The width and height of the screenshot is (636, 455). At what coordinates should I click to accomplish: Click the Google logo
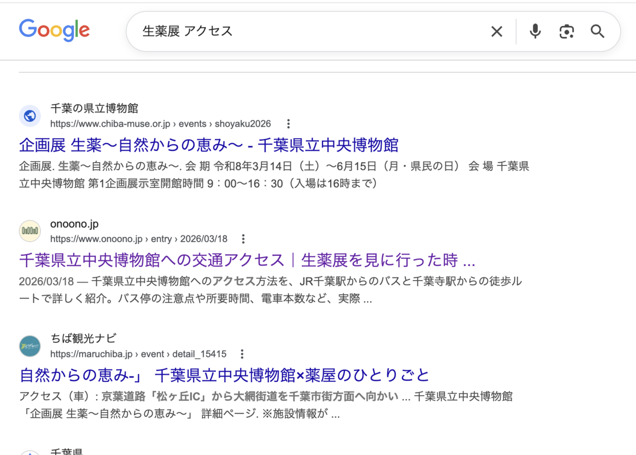pos(54,30)
